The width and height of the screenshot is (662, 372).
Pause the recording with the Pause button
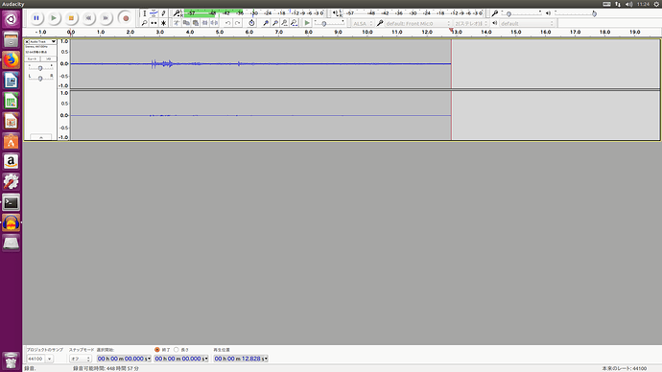coord(36,18)
